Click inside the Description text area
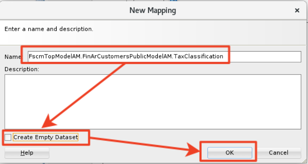The width and height of the screenshot is (308, 164). tap(152, 101)
